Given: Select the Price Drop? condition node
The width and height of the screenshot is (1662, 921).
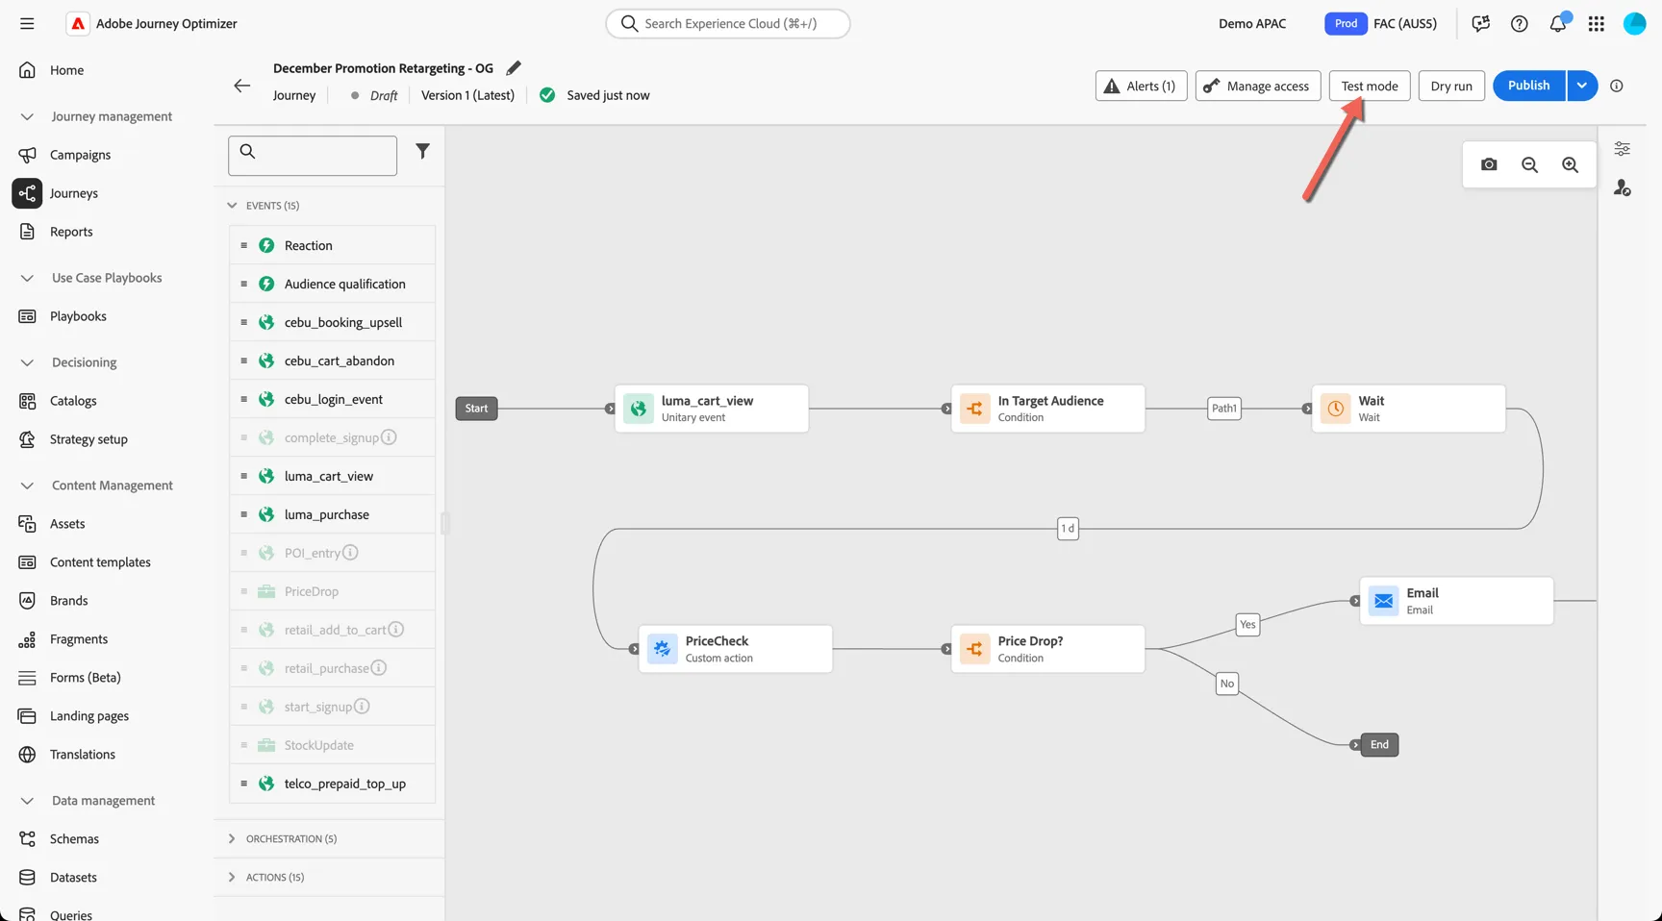Looking at the screenshot, I should coord(1048,649).
